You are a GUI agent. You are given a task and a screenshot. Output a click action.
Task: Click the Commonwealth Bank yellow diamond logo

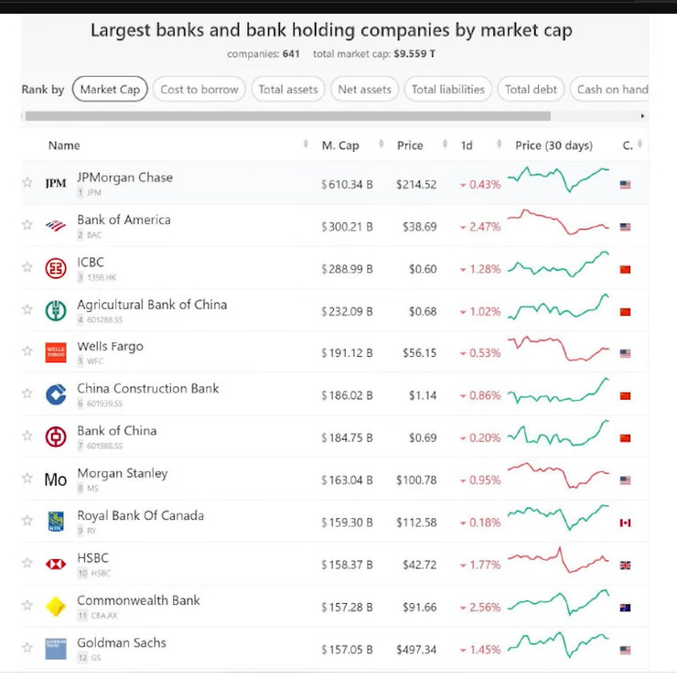point(56,607)
